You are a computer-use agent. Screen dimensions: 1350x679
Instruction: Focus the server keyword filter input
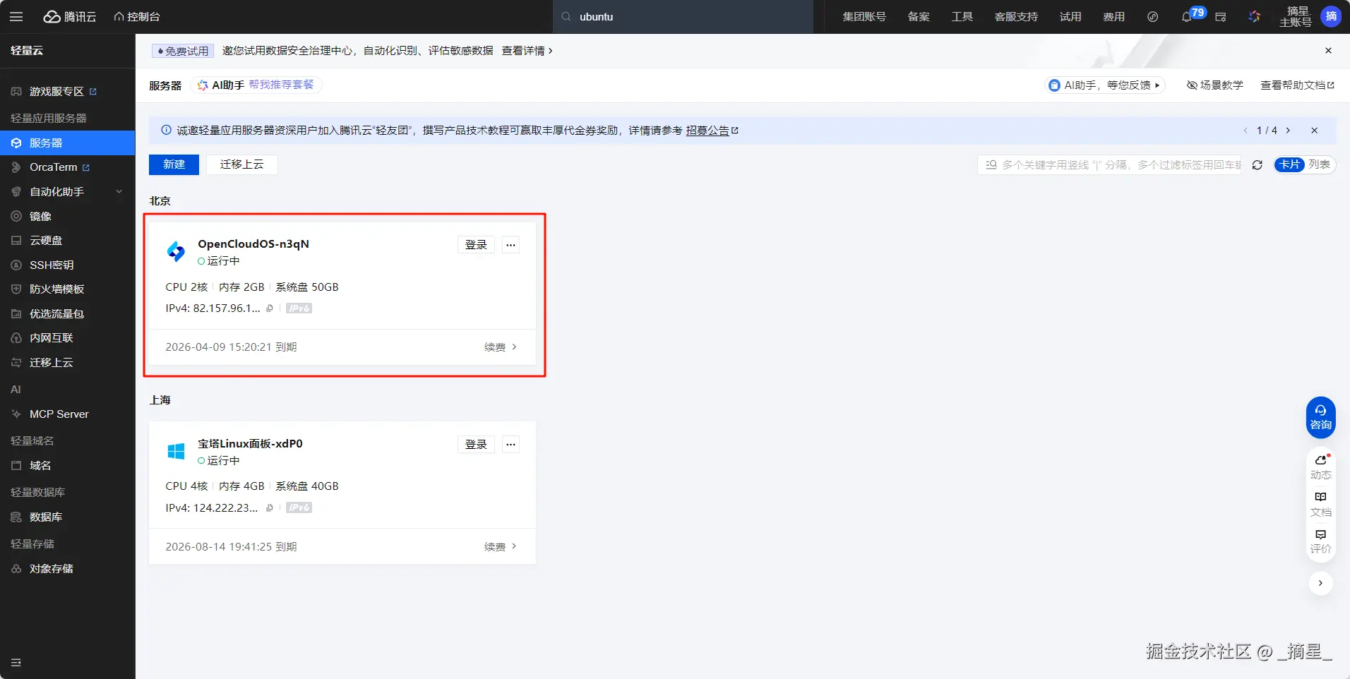tap(1109, 165)
